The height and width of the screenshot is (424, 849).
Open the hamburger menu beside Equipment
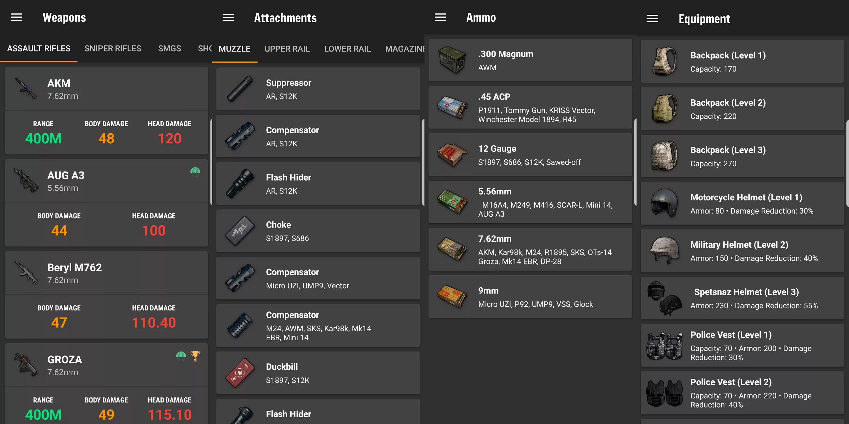[x=652, y=19]
